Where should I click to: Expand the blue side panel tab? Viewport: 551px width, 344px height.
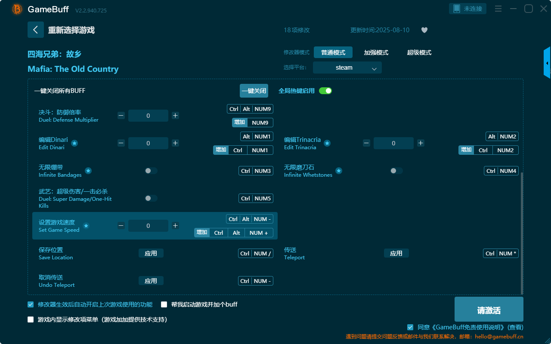(x=547, y=63)
